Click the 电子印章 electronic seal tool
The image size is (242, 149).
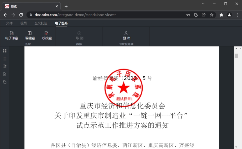tap(12, 35)
